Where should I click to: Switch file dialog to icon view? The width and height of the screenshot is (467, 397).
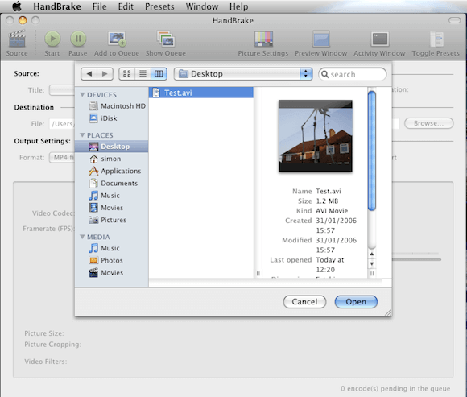pos(127,74)
